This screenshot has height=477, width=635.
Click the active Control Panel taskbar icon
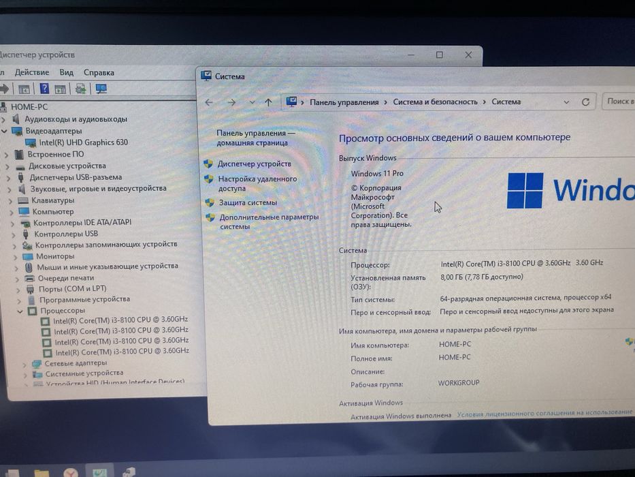click(99, 472)
